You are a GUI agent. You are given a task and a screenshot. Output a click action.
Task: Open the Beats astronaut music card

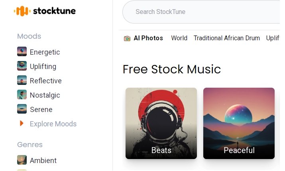tap(161, 123)
